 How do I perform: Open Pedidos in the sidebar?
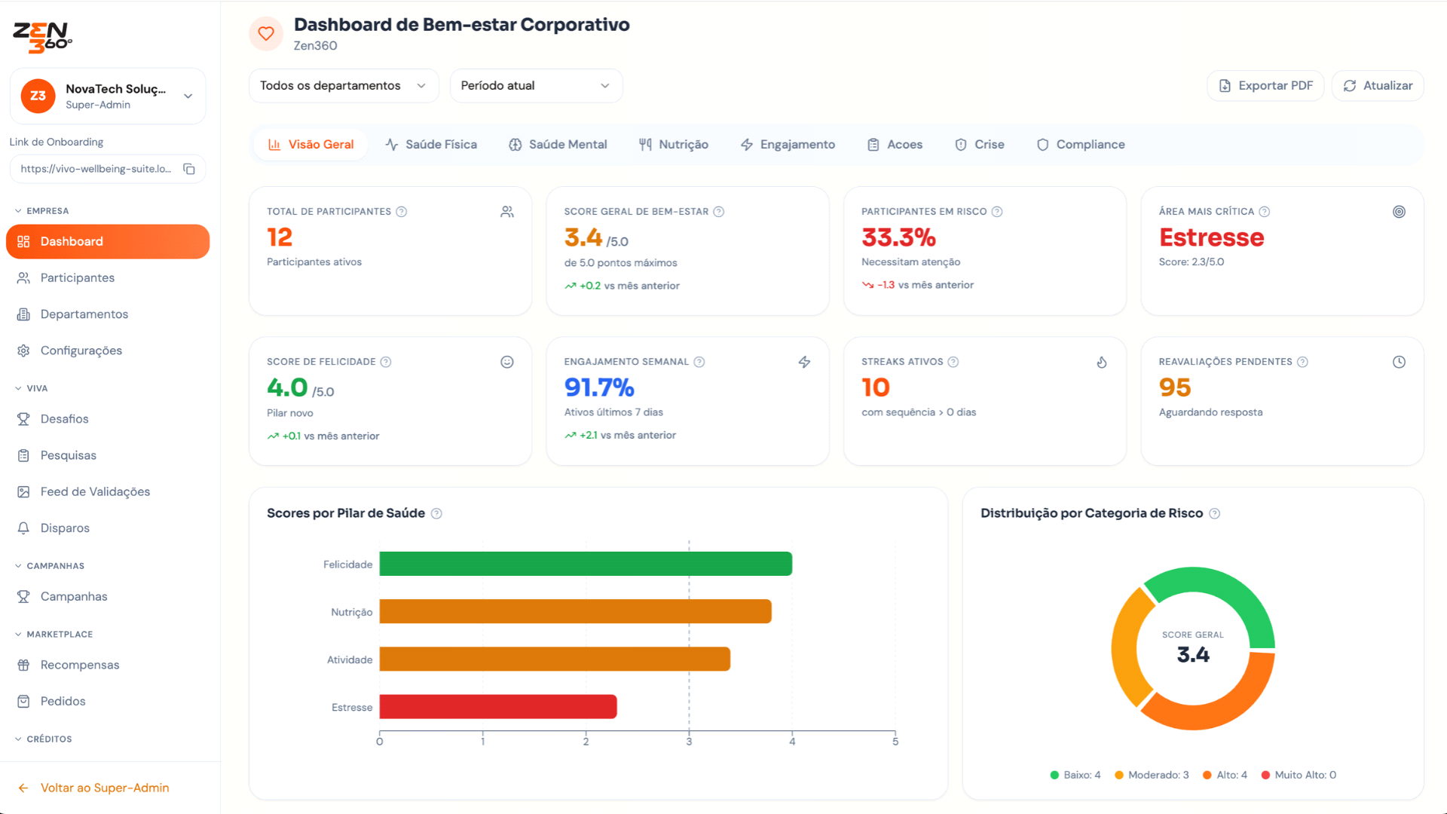(108, 701)
